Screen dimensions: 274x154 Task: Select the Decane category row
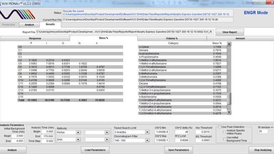coord(182,83)
